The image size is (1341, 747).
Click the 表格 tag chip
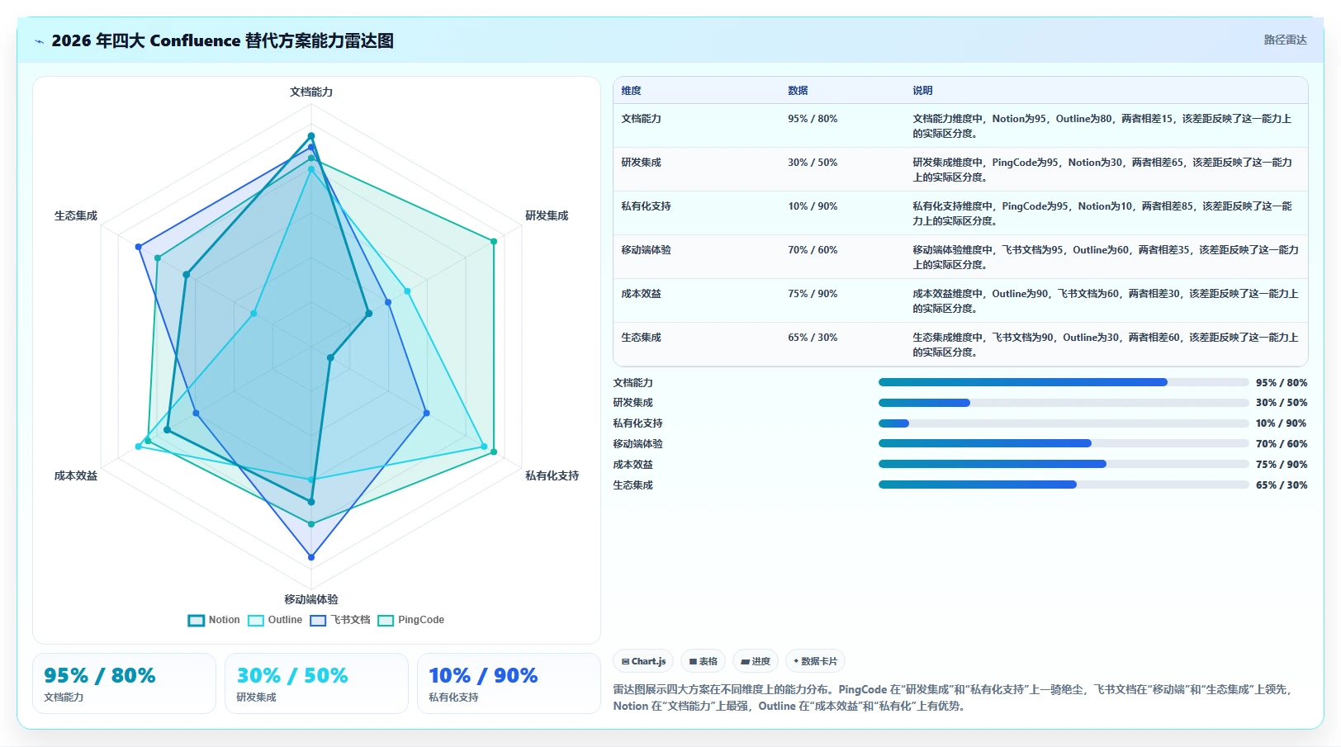703,661
